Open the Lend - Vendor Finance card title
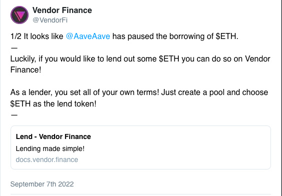The image size is (282, 196). point(54,136)
